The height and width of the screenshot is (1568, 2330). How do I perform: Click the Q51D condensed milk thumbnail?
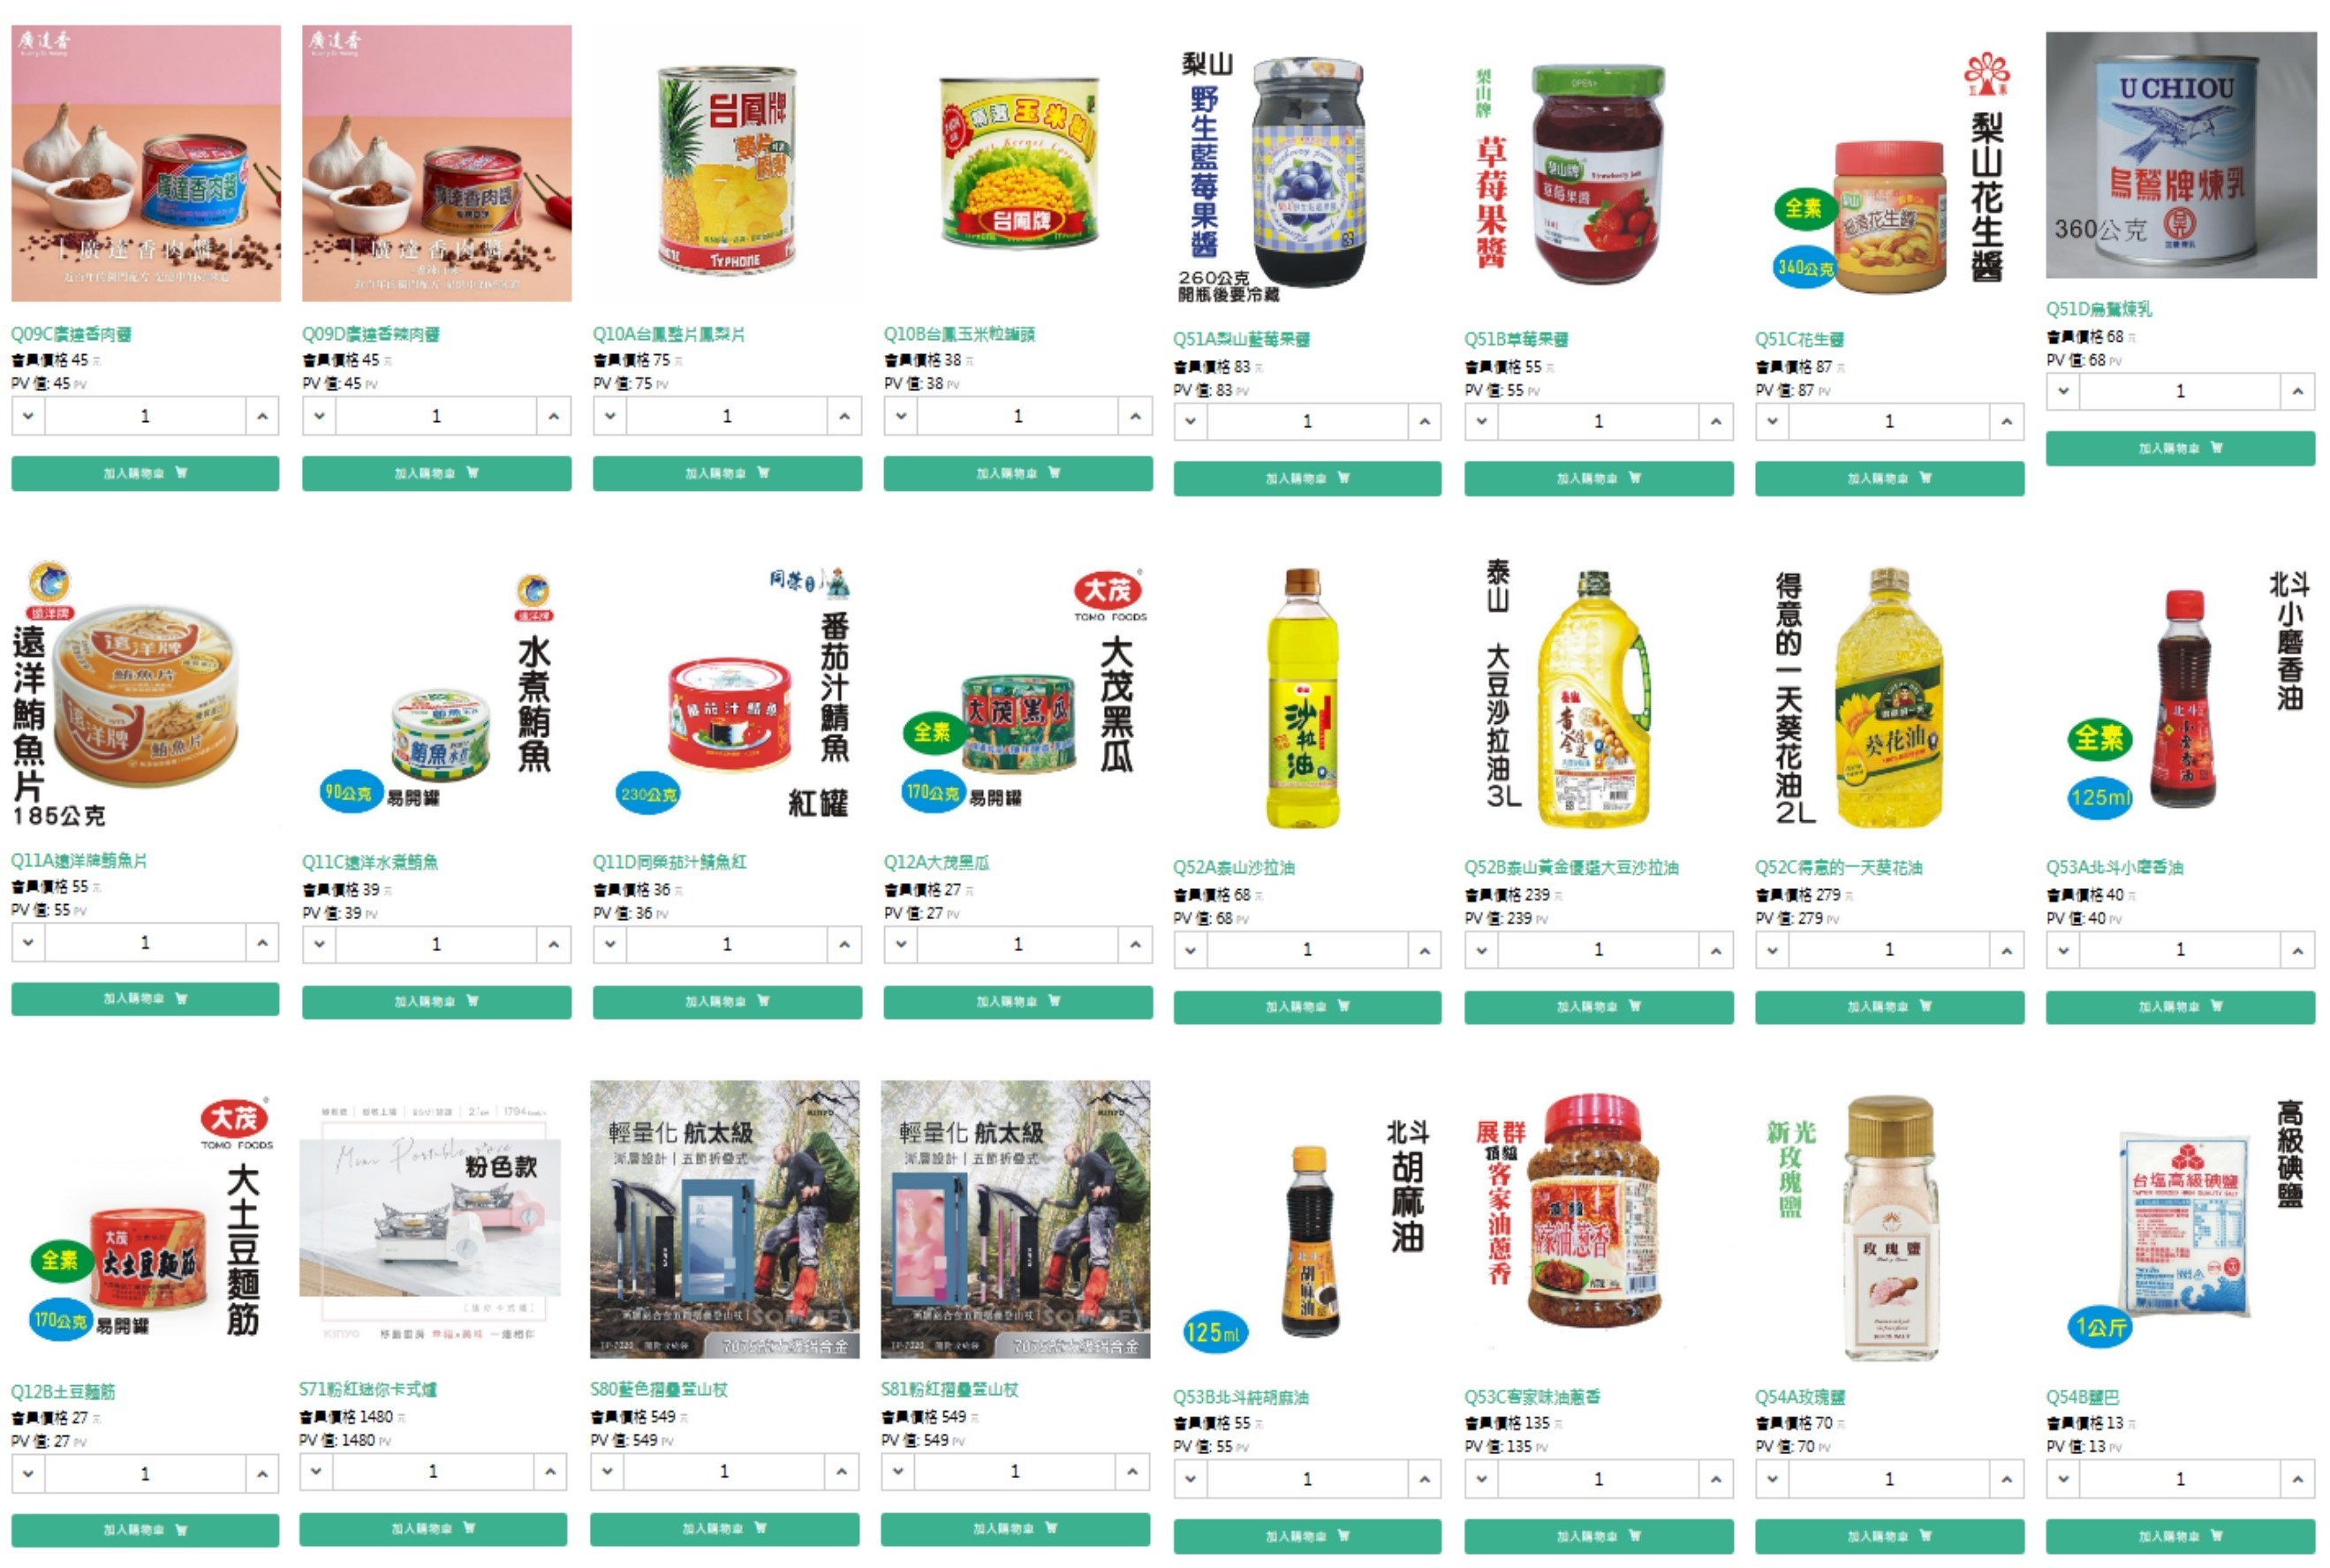tap(2180, 155)
